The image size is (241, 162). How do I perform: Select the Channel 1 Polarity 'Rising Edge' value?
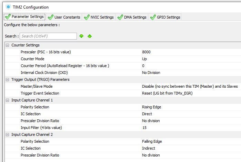pos(190,107)
